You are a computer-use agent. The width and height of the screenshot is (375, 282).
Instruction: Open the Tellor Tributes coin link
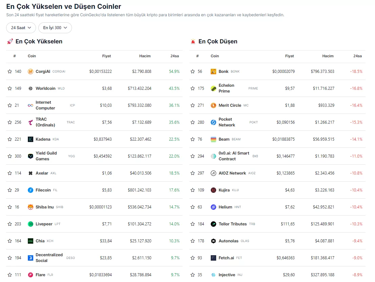pyautogui.click(x=232, y=224)
